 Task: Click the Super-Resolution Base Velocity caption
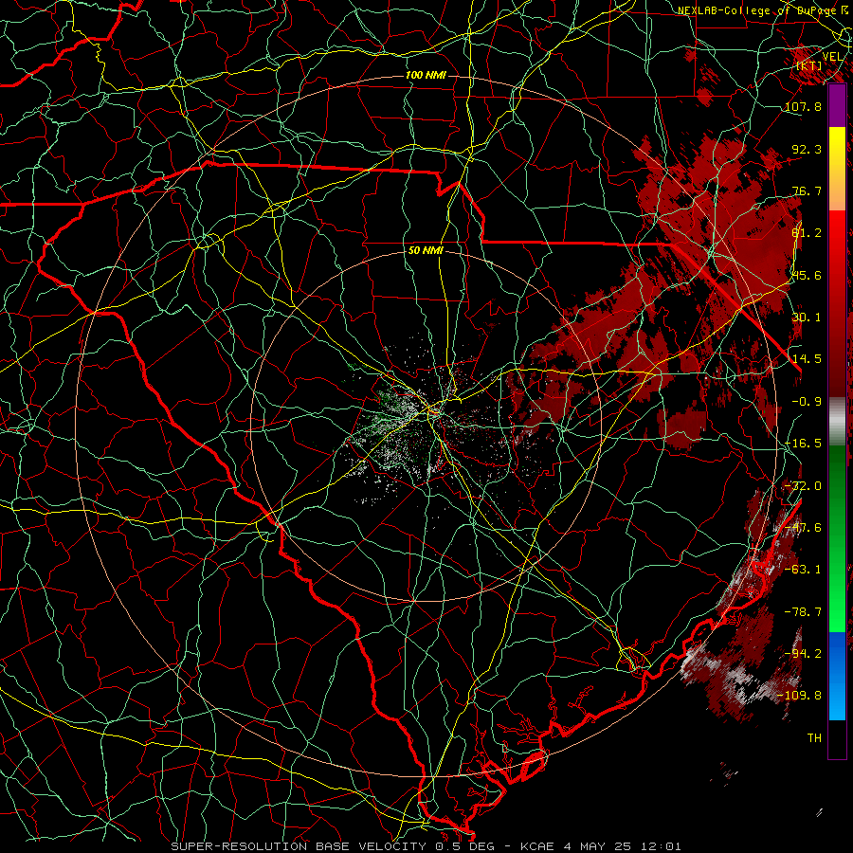coord(426,846)
